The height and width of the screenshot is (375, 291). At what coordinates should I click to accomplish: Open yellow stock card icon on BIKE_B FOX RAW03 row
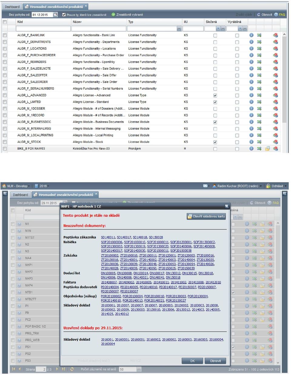coord(267,148)
